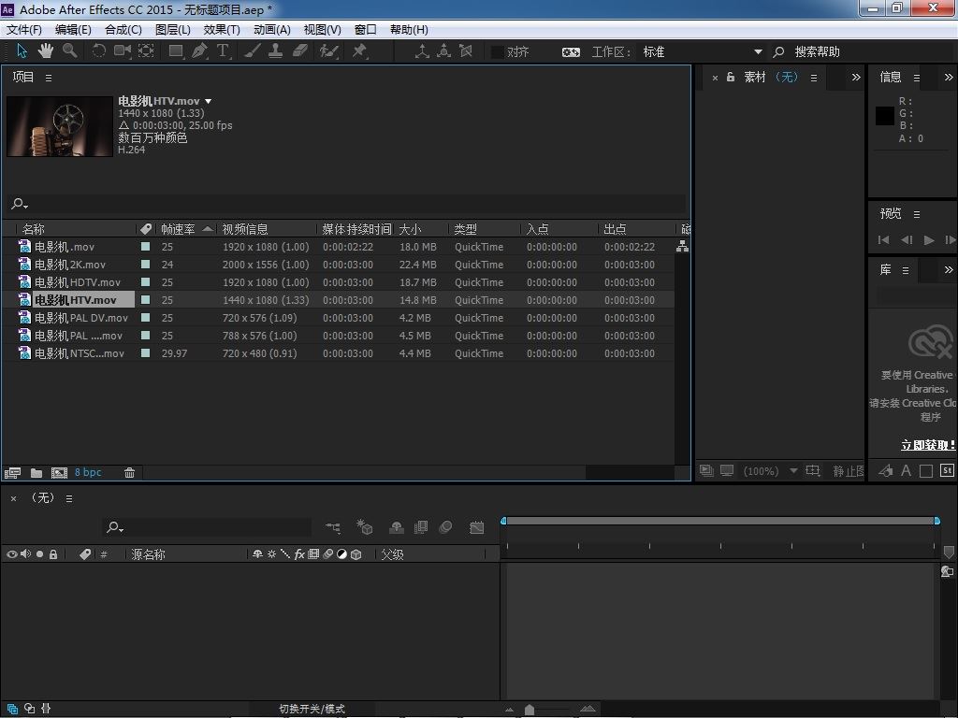
Task: Delete selected item with trash icon
Action: coord(129,472)
